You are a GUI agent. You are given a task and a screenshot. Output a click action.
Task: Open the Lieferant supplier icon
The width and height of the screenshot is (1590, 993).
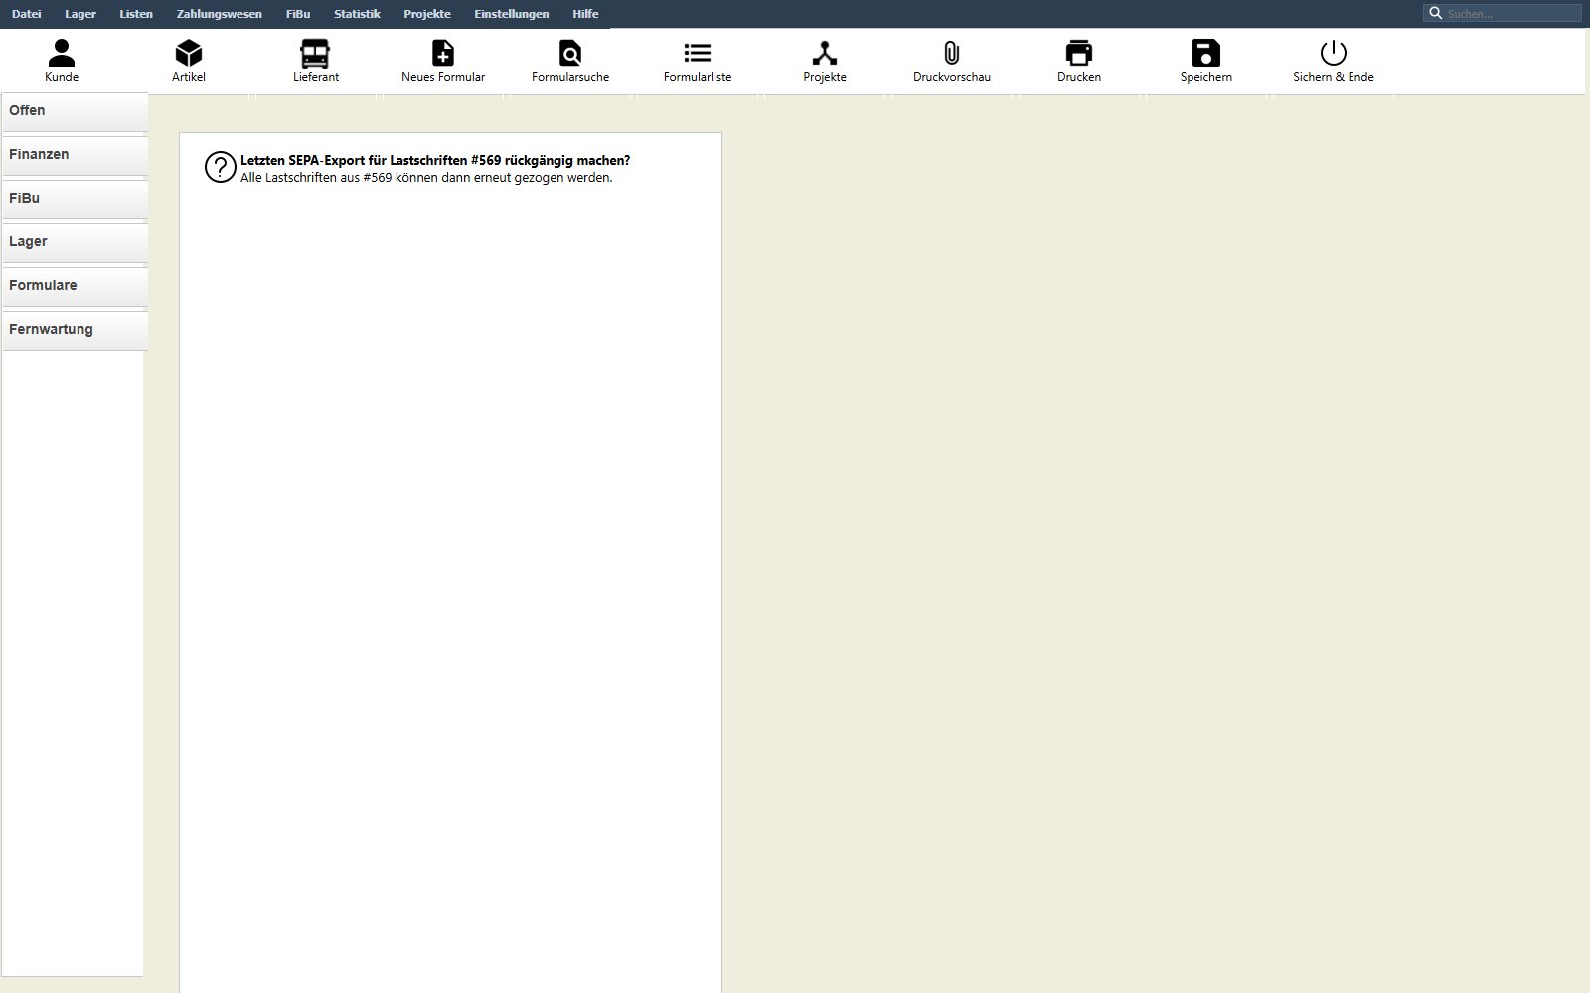[x=315, y=53]
